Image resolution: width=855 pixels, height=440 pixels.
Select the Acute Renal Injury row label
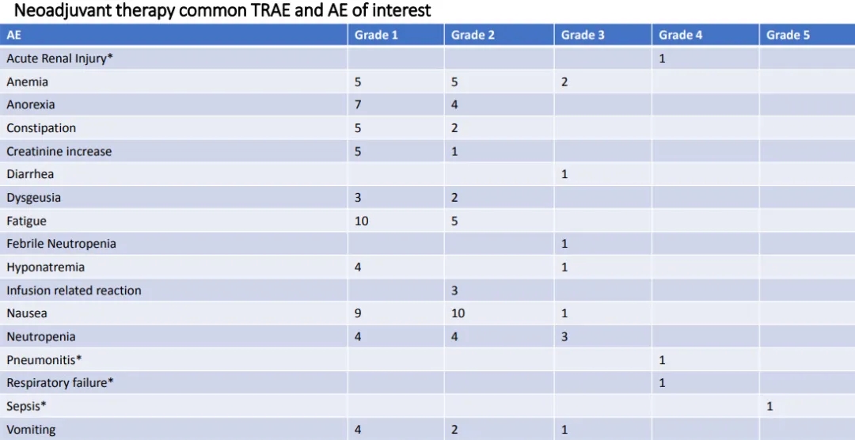[59, 59]
